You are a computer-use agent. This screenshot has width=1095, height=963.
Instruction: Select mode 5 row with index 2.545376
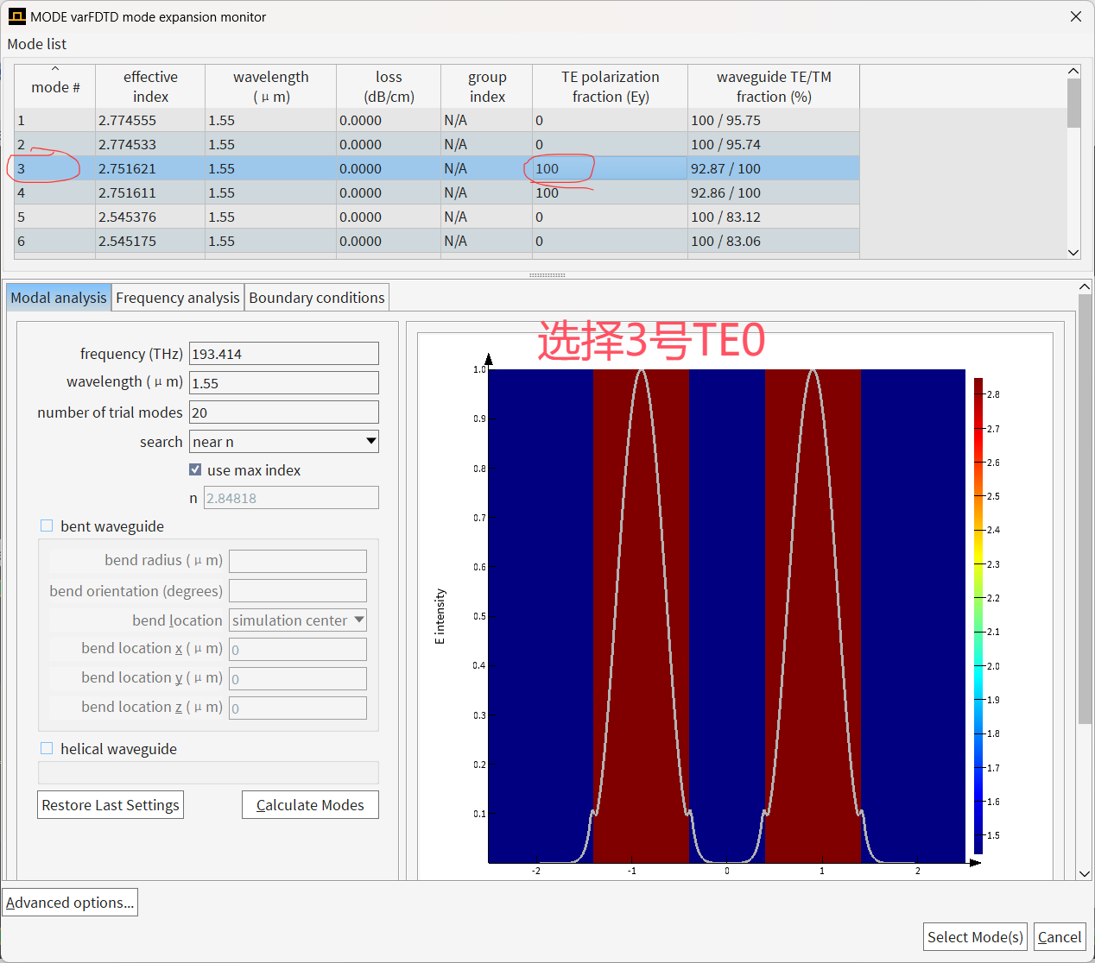click(437, 217)
